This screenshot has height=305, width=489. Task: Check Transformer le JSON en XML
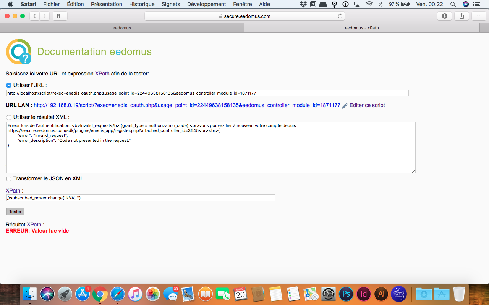[9, 179]
